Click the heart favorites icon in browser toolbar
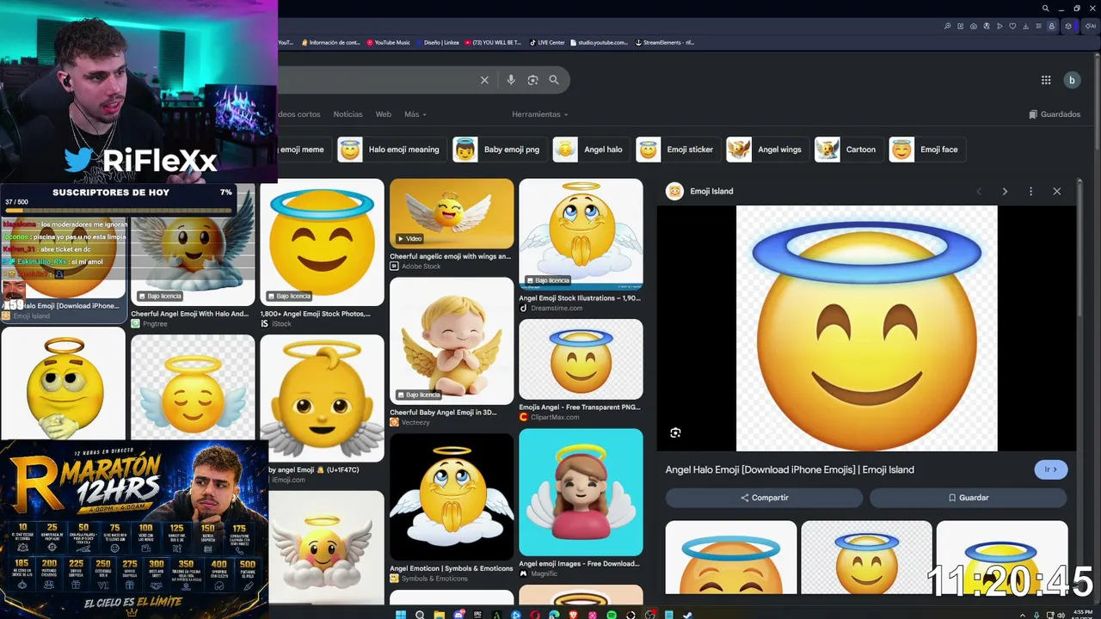This screenshot has height=619, width=1101. coord(1012,26)
